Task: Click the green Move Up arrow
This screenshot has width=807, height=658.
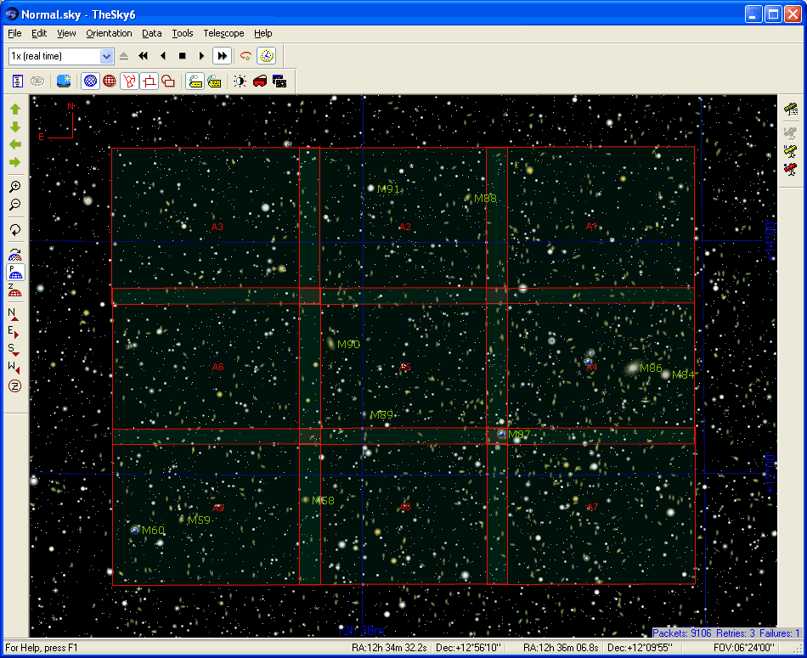Action: (14, 109)
